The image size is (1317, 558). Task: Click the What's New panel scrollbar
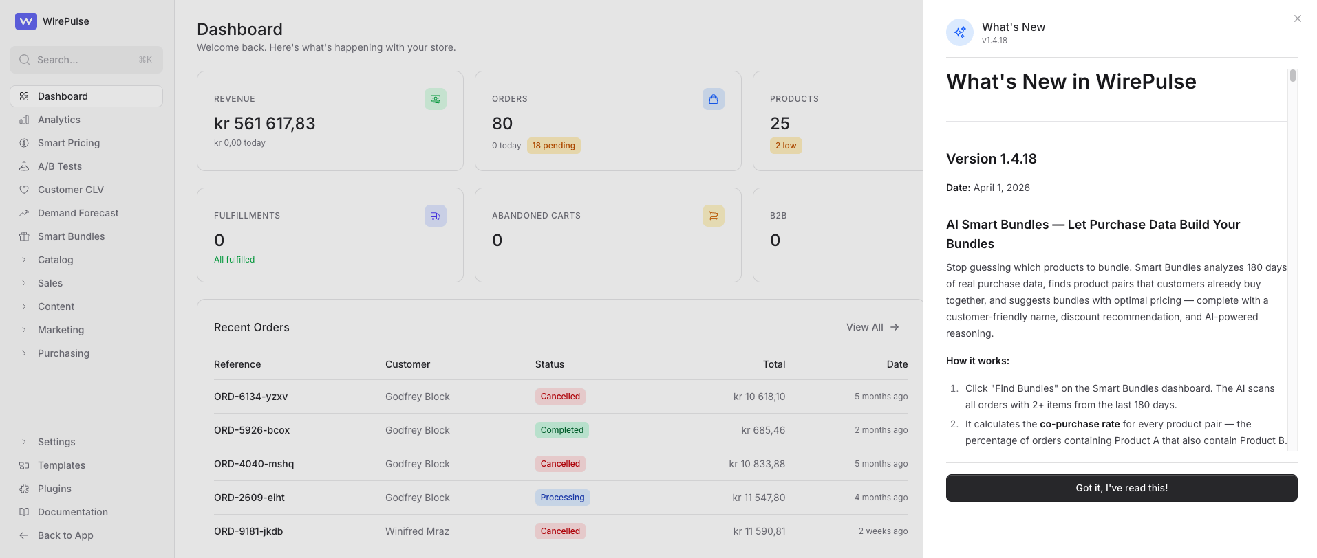[1293, 76]
